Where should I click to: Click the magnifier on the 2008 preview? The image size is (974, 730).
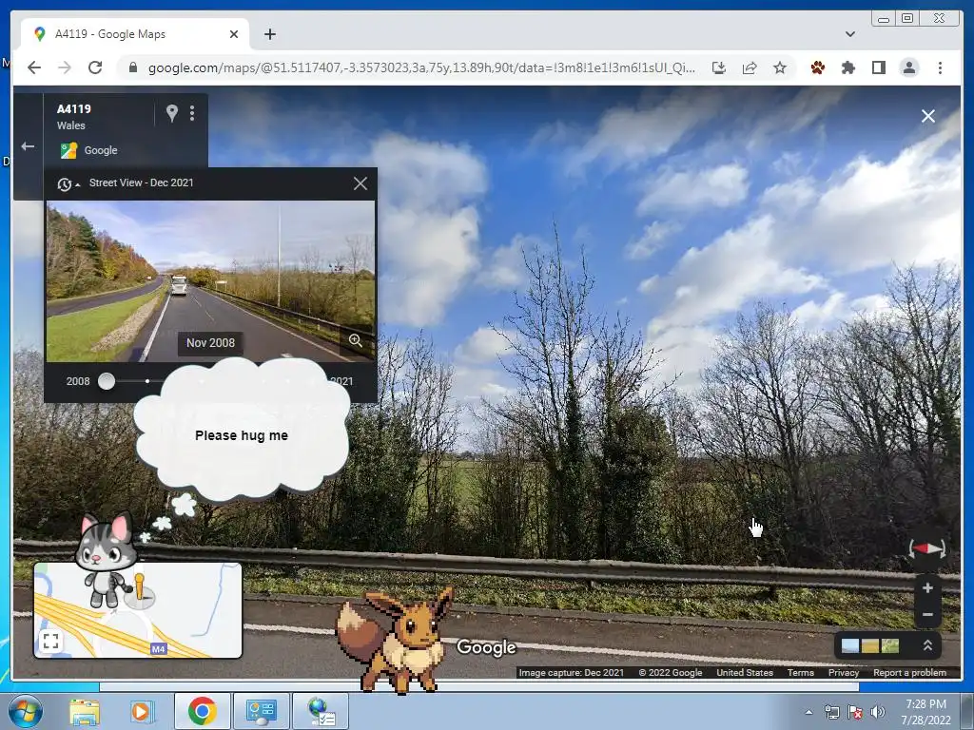point(356,340)
